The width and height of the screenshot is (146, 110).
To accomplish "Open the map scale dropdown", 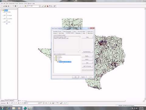I will point(40,6).
